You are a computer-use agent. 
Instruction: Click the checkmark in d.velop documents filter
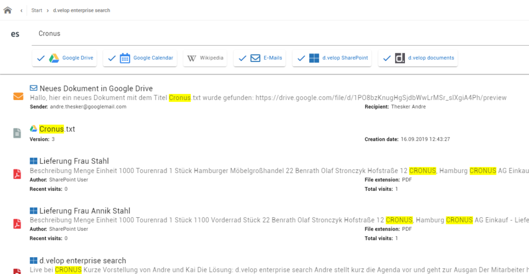point(387,58)
